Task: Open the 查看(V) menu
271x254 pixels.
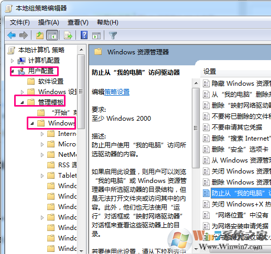Action: point(78,22)
